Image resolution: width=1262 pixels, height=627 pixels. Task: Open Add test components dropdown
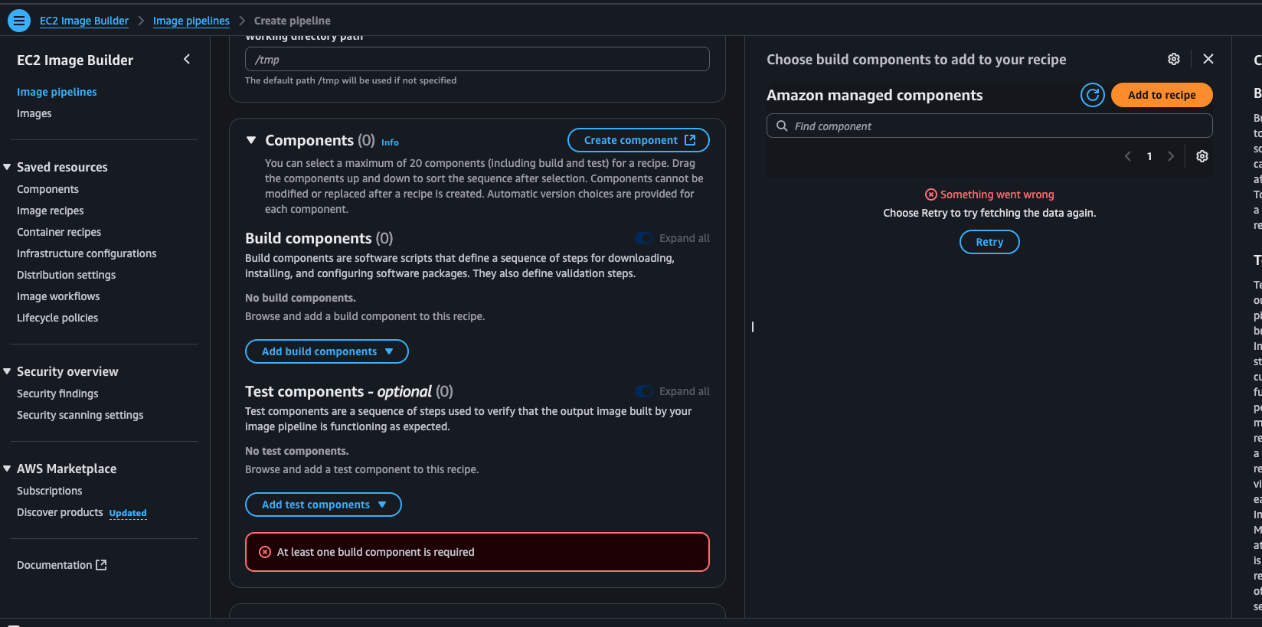(x=323, y=505)
